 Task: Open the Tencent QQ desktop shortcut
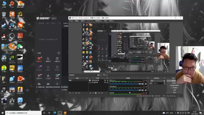pos(4,37)
